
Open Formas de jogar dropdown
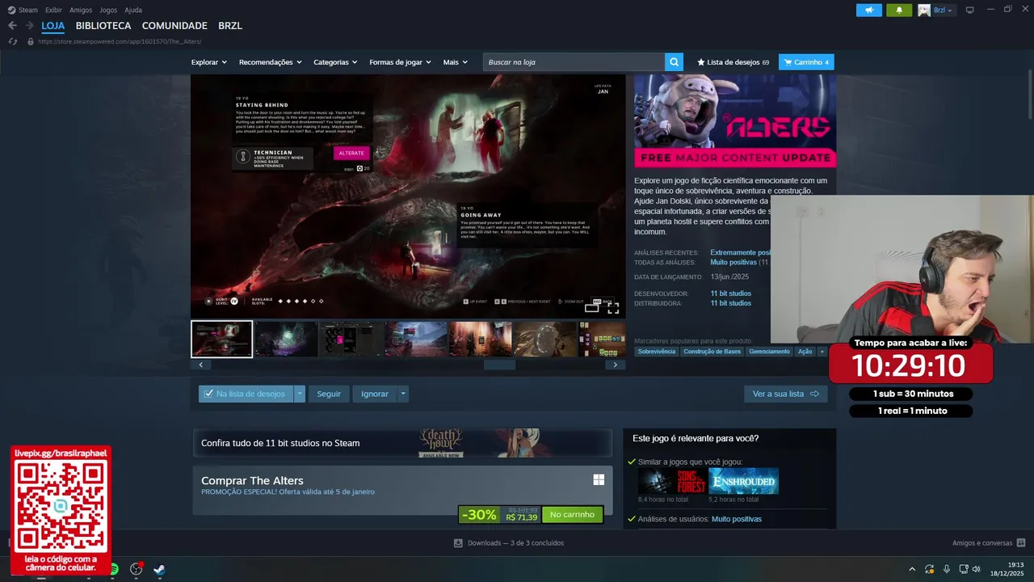(401, 62)
